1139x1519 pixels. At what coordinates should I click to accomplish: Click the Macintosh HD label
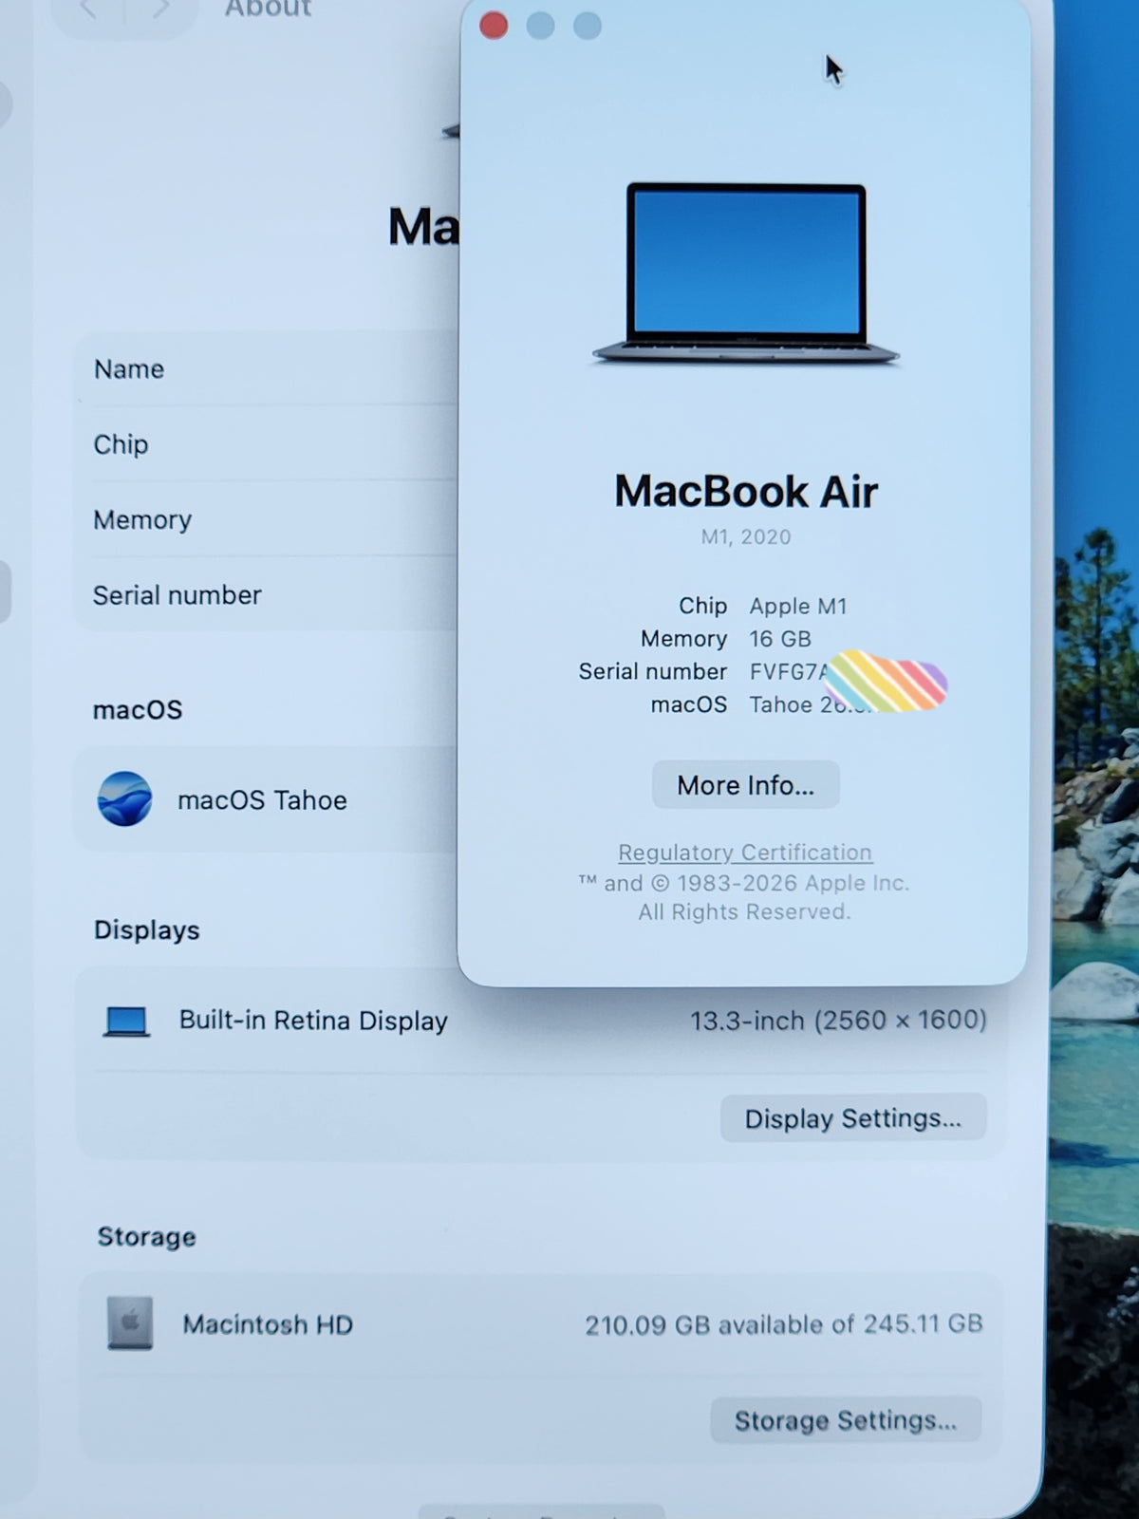(268, 1324)
